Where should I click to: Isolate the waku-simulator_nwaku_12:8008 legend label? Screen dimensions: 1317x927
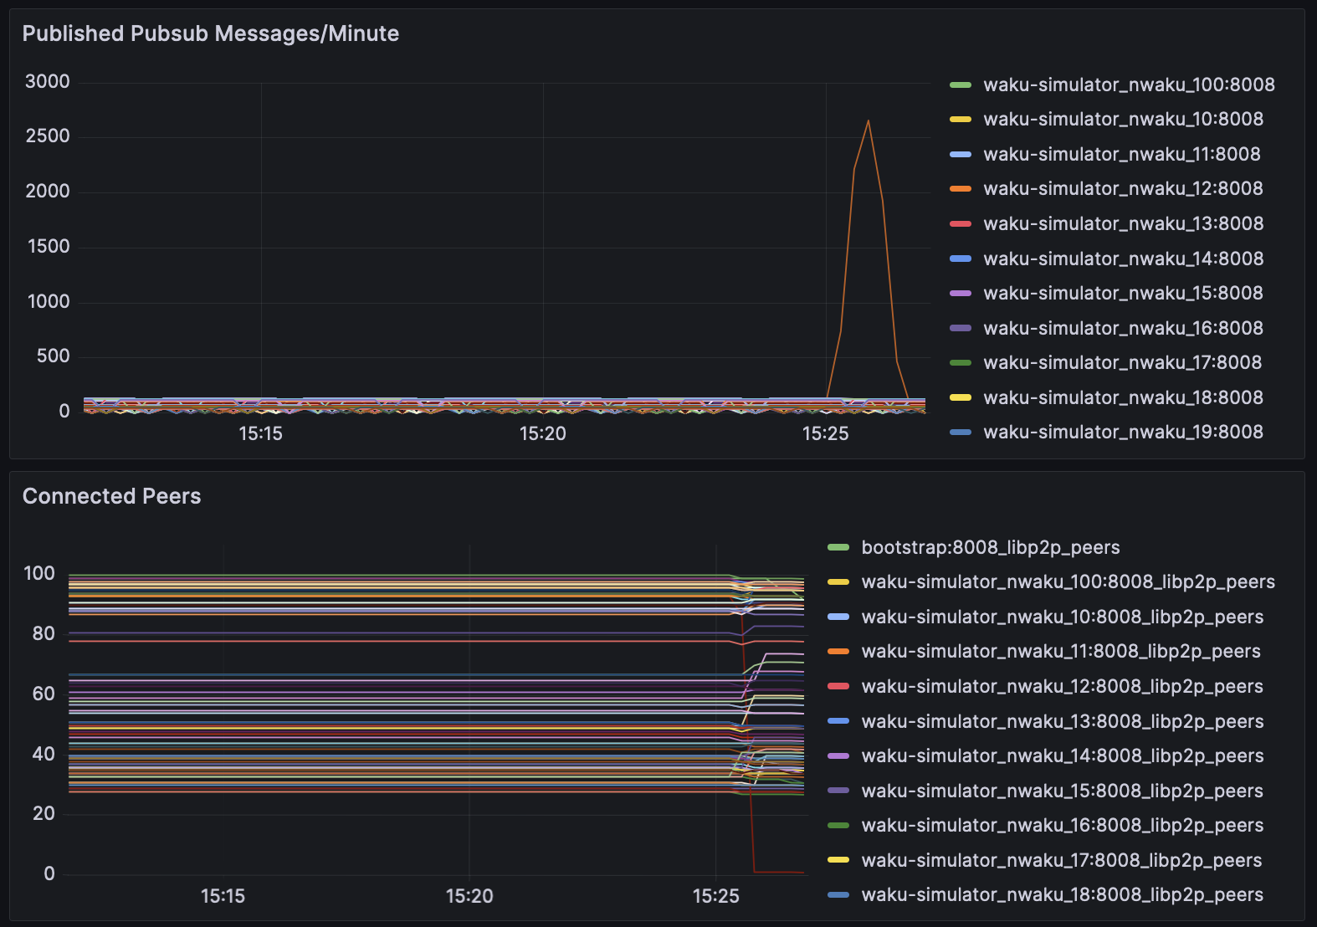click(1122, 189)
